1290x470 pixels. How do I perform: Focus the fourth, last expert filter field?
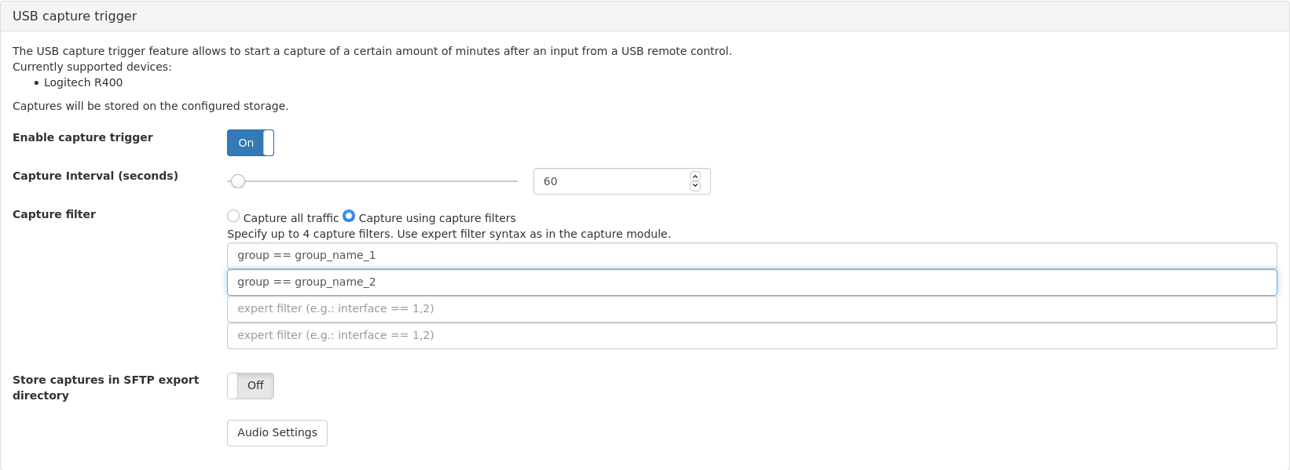click(752, 336)
